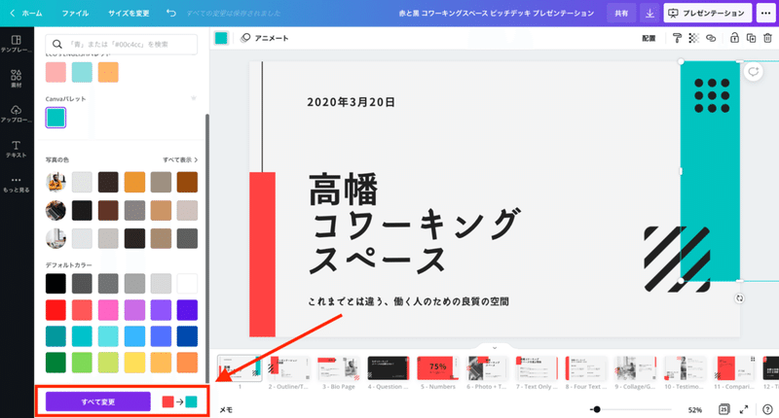Start the プレゼンテーション mode

[708, 14]
